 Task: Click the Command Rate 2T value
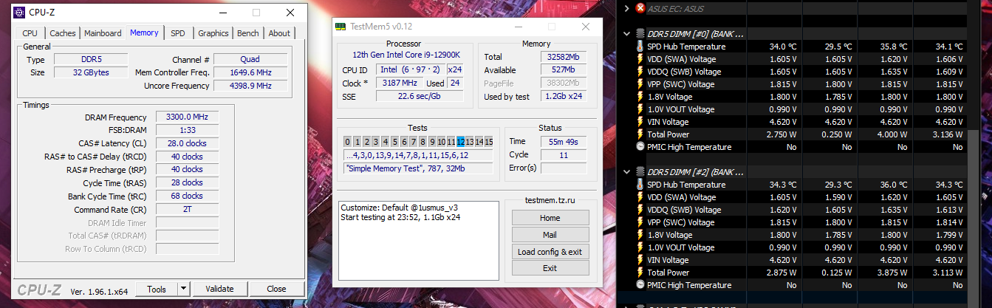pyautogui.click(x=187, y=209)
